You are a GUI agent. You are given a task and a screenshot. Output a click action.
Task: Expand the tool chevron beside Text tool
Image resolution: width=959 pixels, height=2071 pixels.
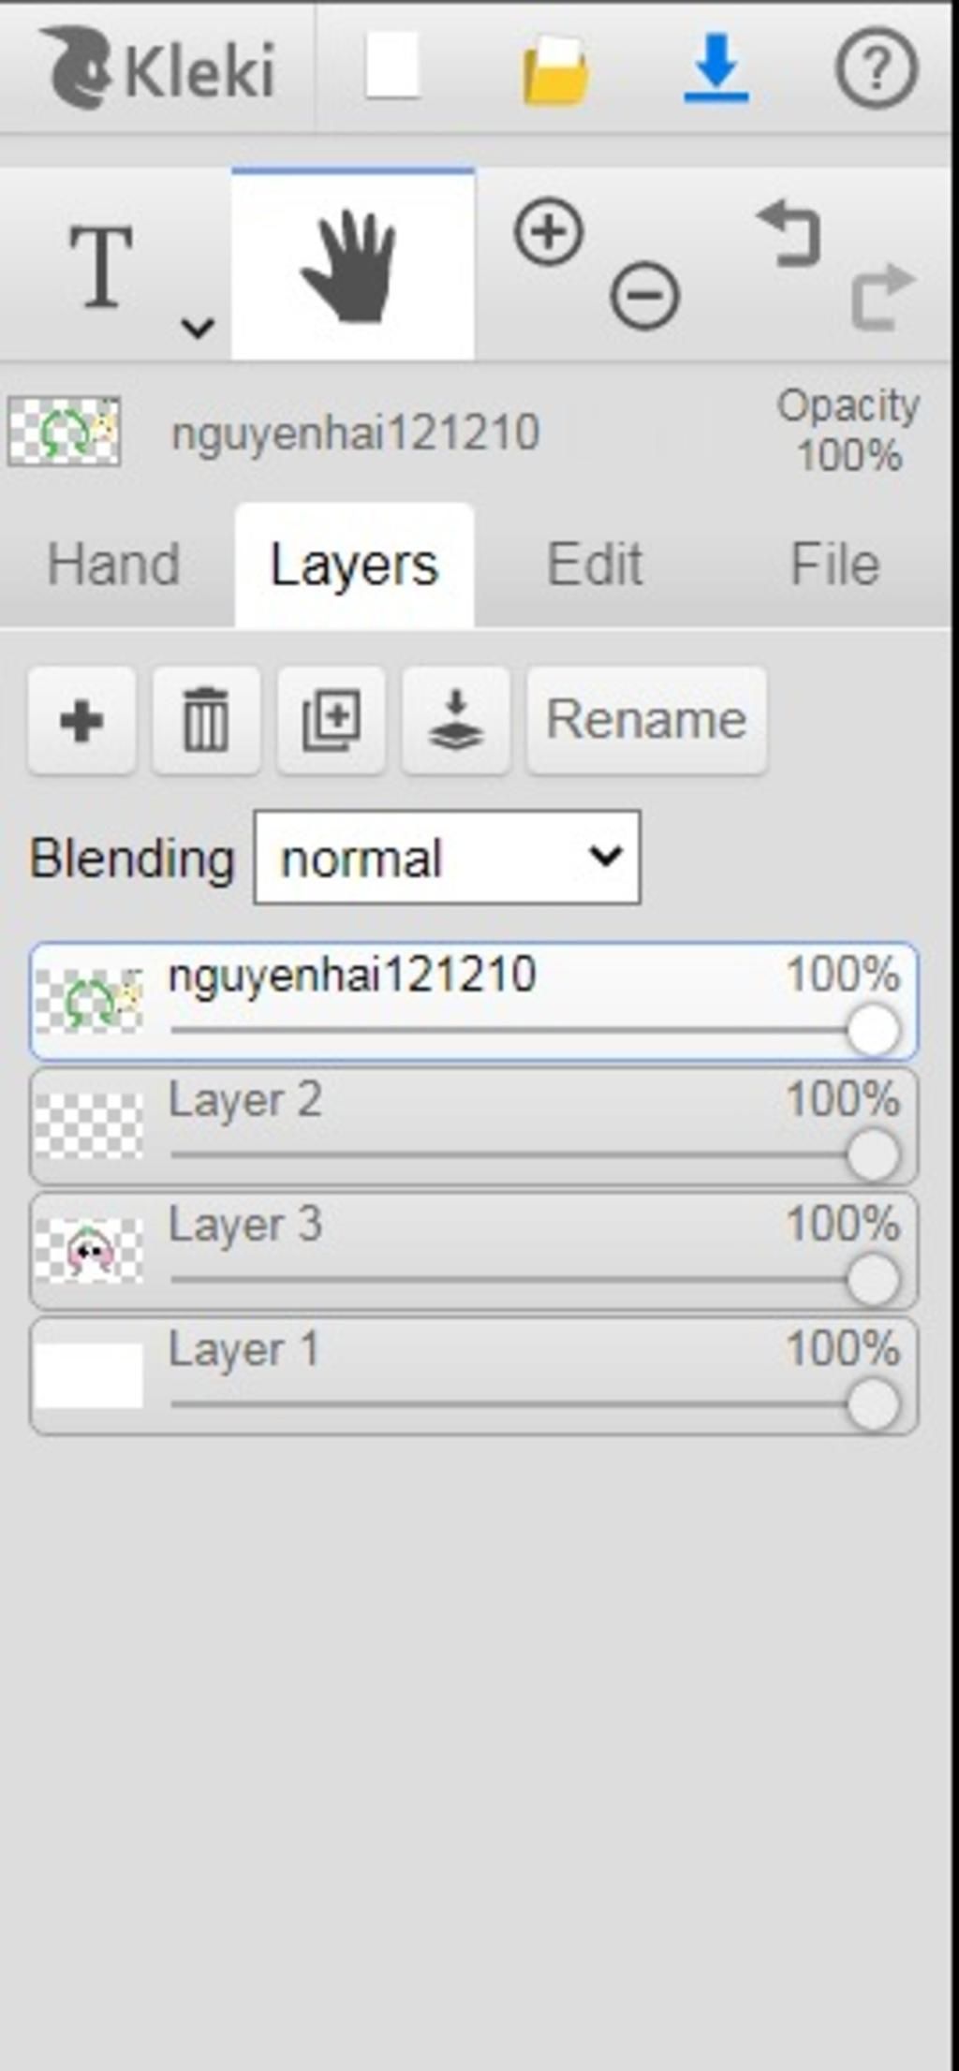click(198, 328)
